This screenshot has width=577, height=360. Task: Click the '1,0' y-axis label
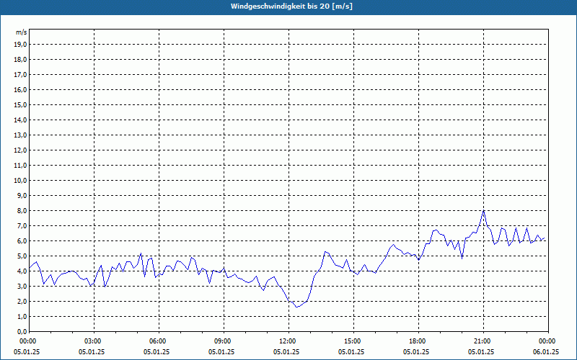click(22, 316)
